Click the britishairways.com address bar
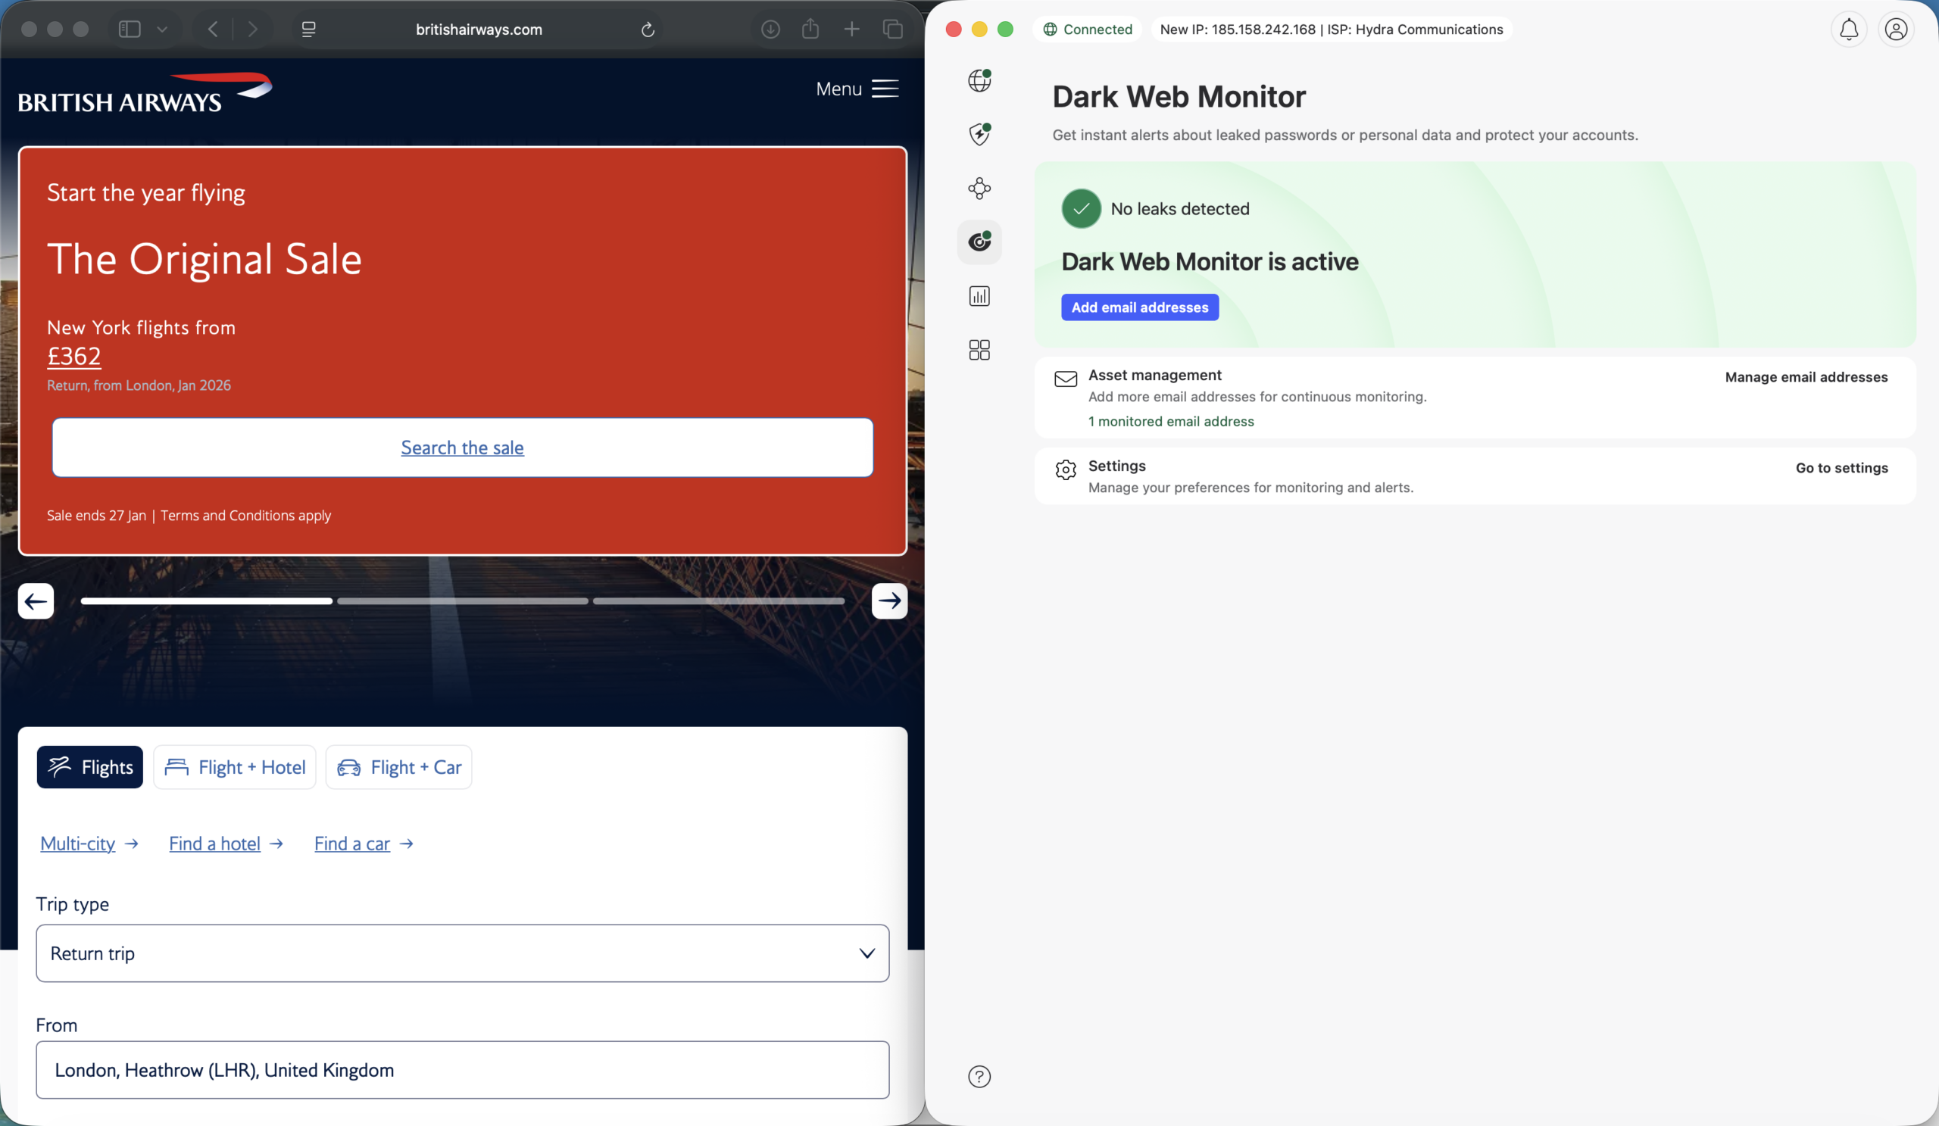The image size is (1939, 1126). click(479, 30)
